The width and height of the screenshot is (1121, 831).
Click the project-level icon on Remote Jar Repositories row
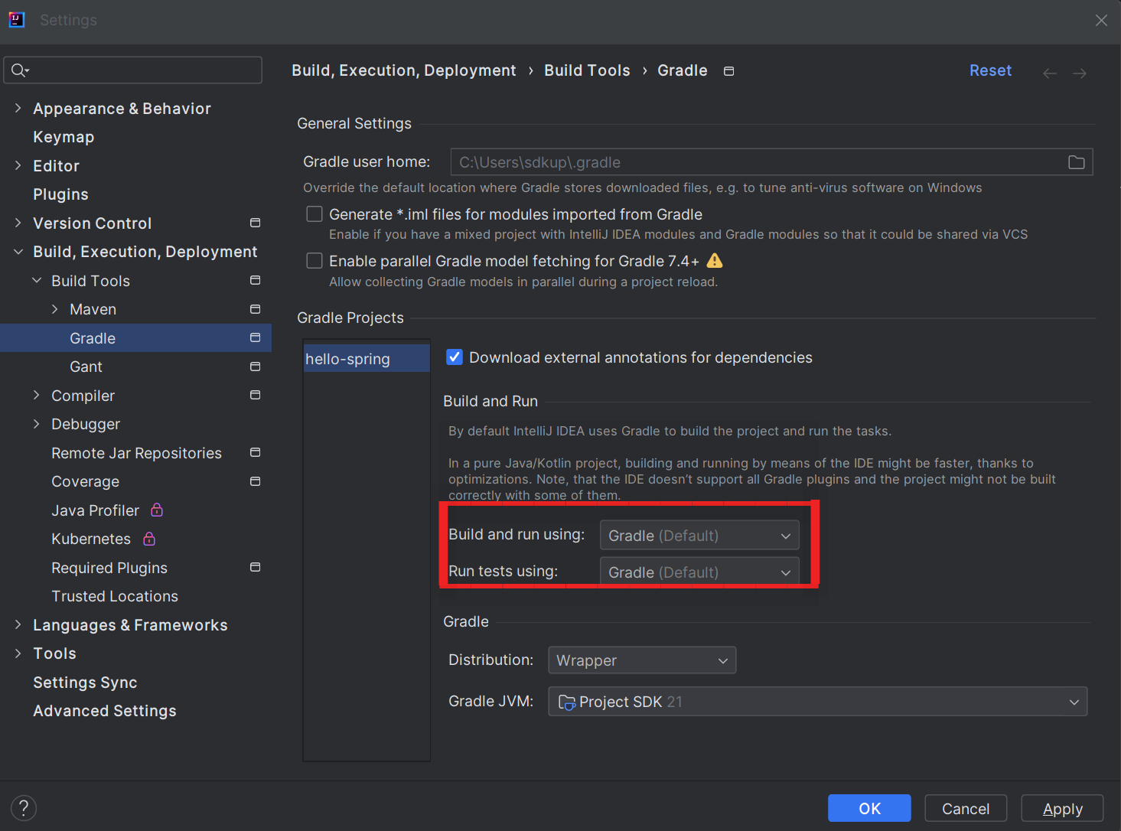point(256,452)
